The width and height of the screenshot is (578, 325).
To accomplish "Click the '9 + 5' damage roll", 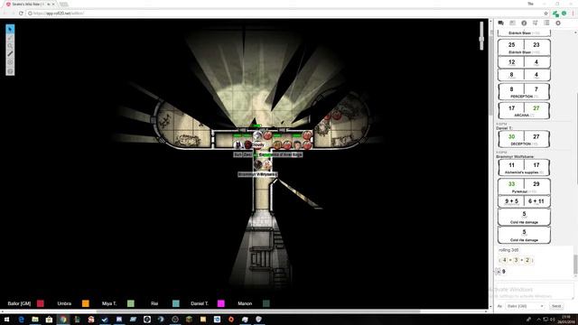I will tap(511, 201).
